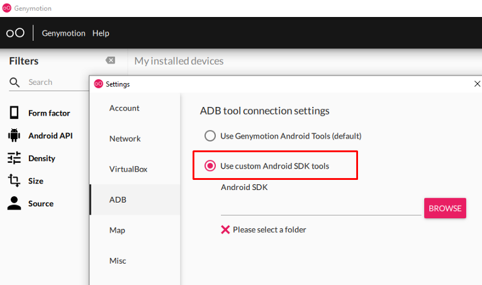Viewport: 482px width, 285px height.
Task: Click the Source person icon
Action: pos(14,203)
